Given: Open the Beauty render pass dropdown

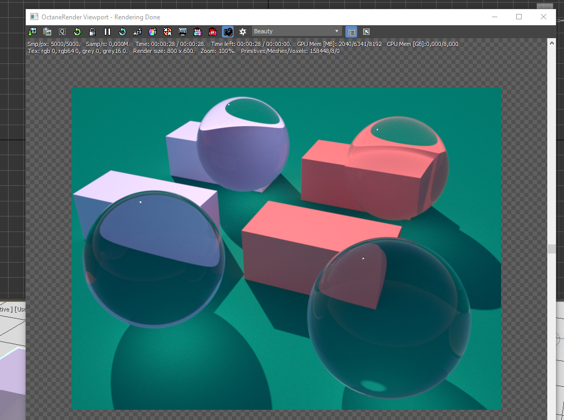Looking at the screenshot, I should [297, 32].
